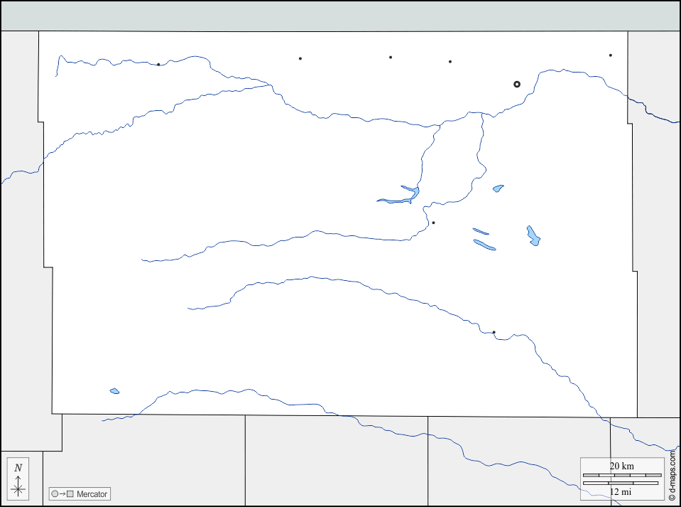Image resolution: width=681 pixels, height=507 pixels.
Task: Select the city dot nearest the ringed marker
Action: (450, 62)
